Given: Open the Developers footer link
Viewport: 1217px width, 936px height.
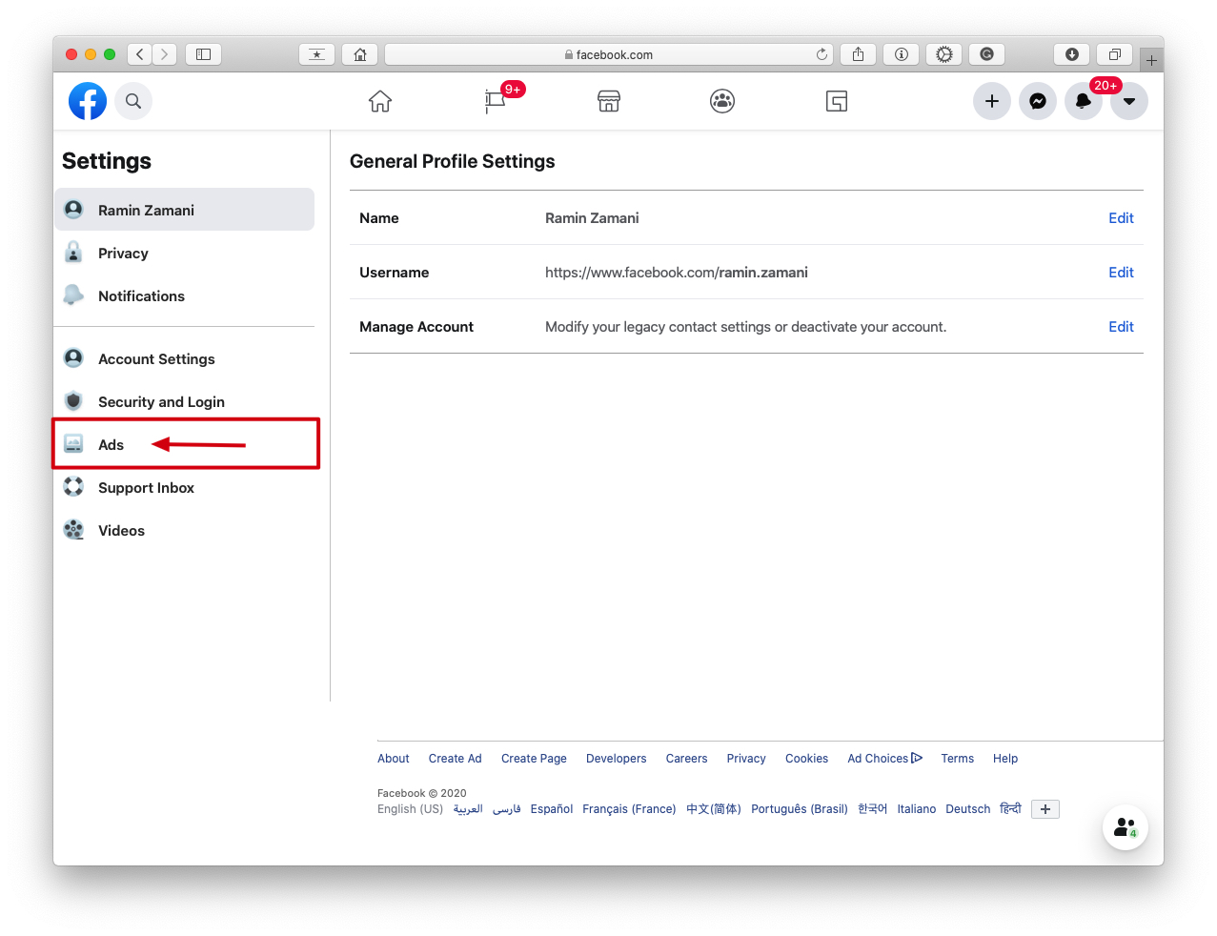Looking at the screenshot, I should click(x=616, y=759).
